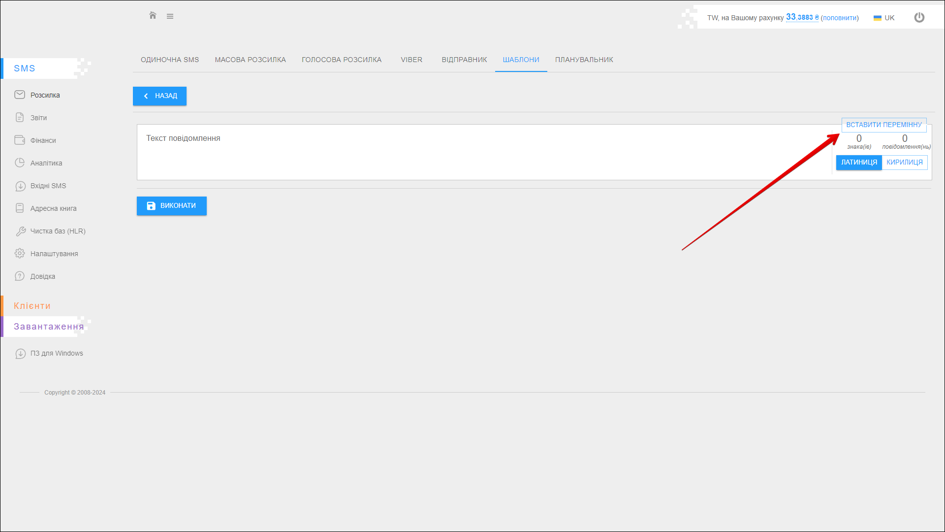The height and width of the screenshot is (532, 945).
Task: Open Розсилка envelope icon in sidebar
Action: [20, 95]
